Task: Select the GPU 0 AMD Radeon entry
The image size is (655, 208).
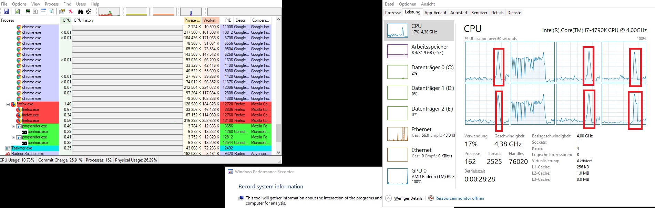Action: click(x=419, y=176)
